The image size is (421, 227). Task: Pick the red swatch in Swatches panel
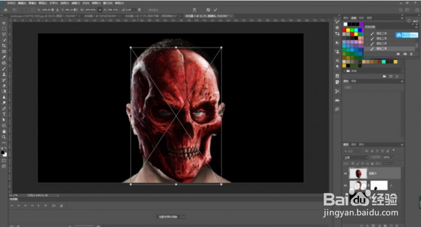344,30
